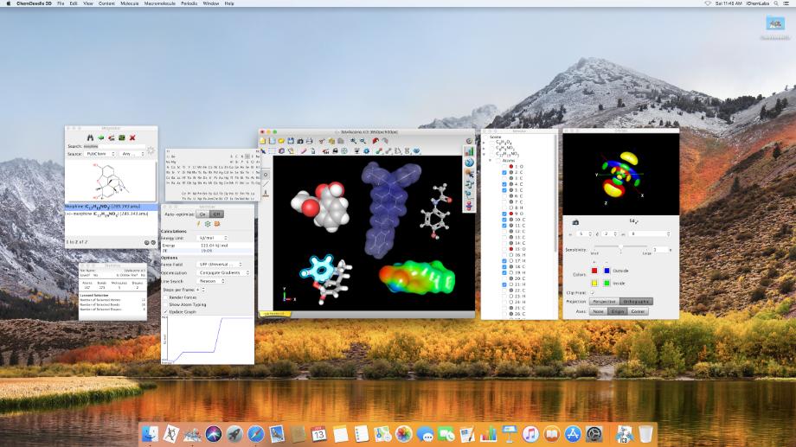
Task: Select the (+/-)-morphine result row
Action: (111, 214)
